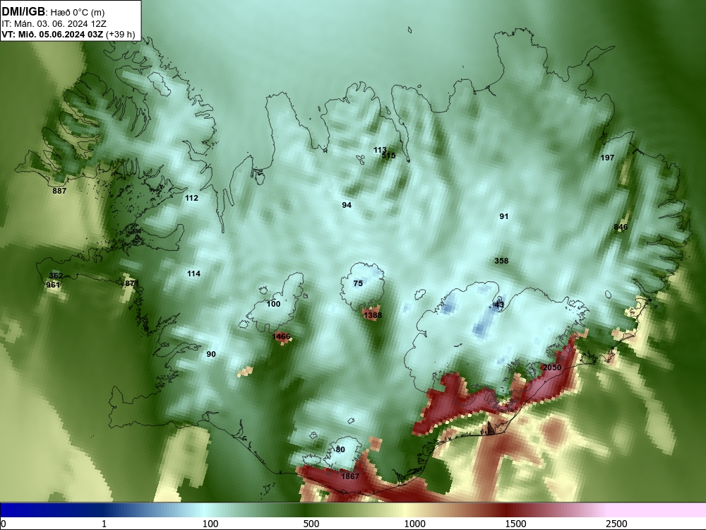
Task: Click the map value label '1466'
Action: pos(282,336)
